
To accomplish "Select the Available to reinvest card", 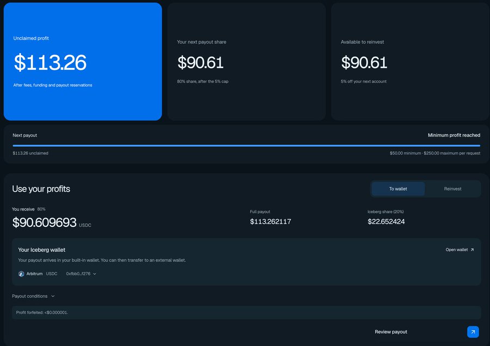I will pyautogui.click(x=410, y=61).
